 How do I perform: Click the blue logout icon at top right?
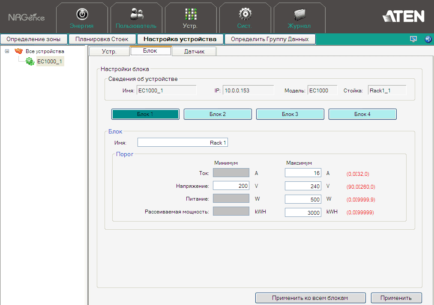pos(428,39)
